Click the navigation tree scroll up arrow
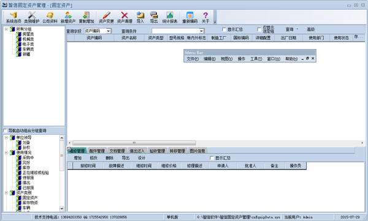 click(62, 138)
